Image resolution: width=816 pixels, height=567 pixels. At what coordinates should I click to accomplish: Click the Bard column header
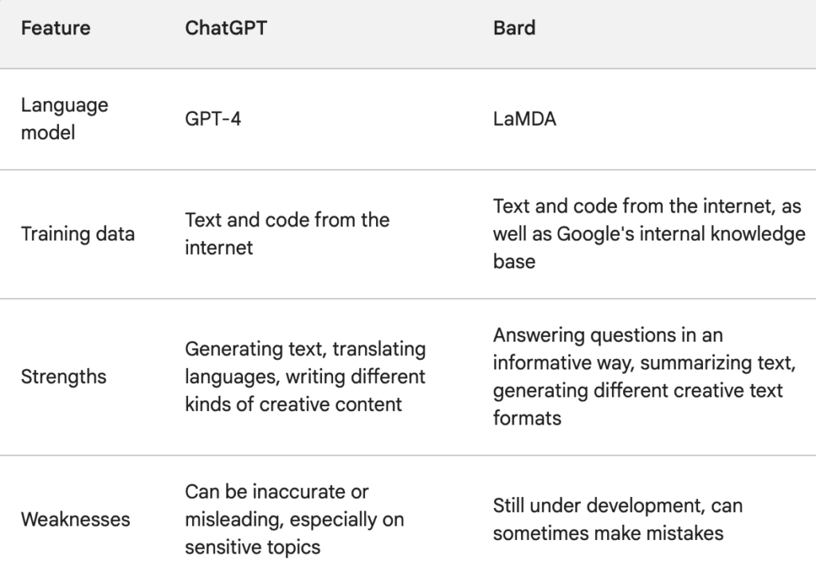pos(514,28)
